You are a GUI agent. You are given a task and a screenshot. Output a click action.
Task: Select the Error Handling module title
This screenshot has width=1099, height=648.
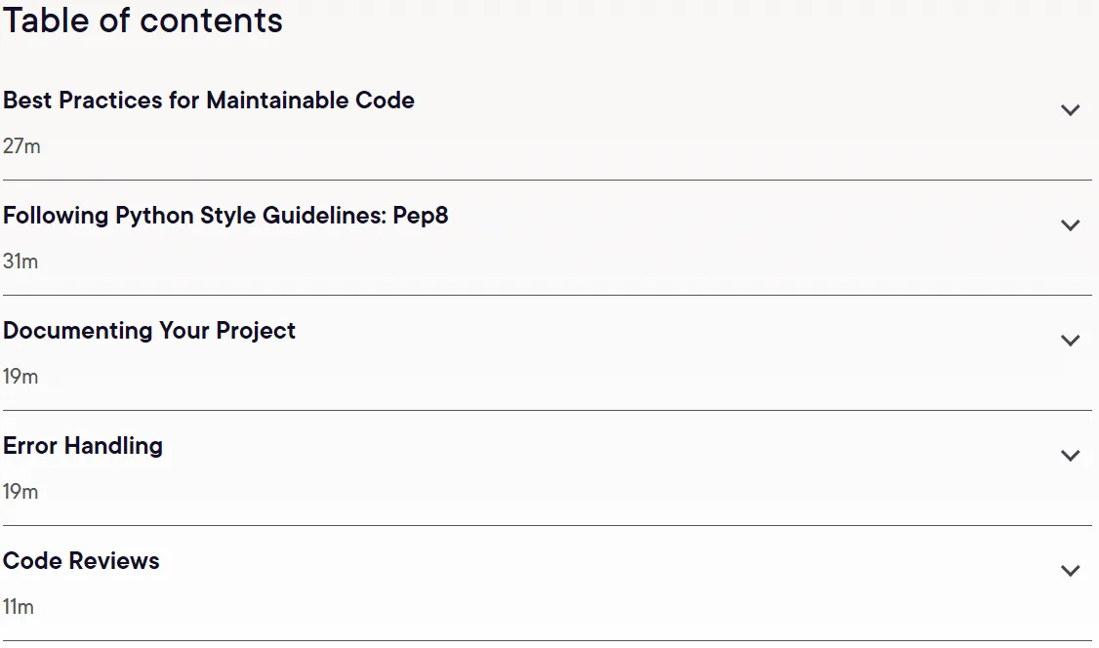click(x=83, y=446)
